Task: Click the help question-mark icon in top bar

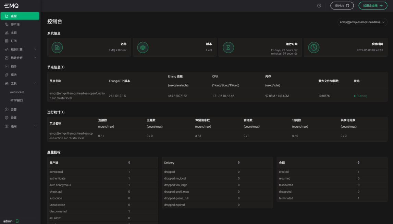Action: tap(319, 5)
